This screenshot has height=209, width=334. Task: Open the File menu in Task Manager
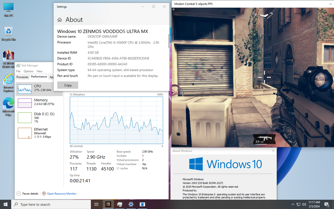coord(18,71)
